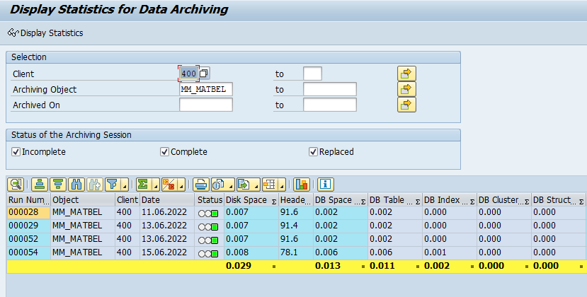Select run number 000028 cell
587x297 pixels.
click(x=28, y=212)
